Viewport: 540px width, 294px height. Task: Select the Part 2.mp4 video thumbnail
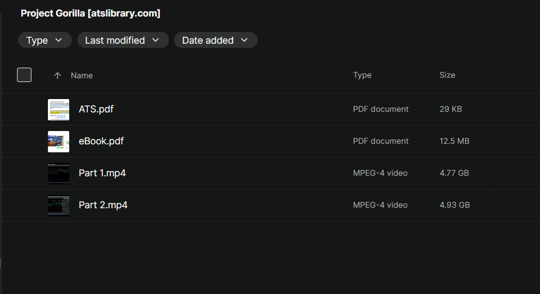click(59, 206)
